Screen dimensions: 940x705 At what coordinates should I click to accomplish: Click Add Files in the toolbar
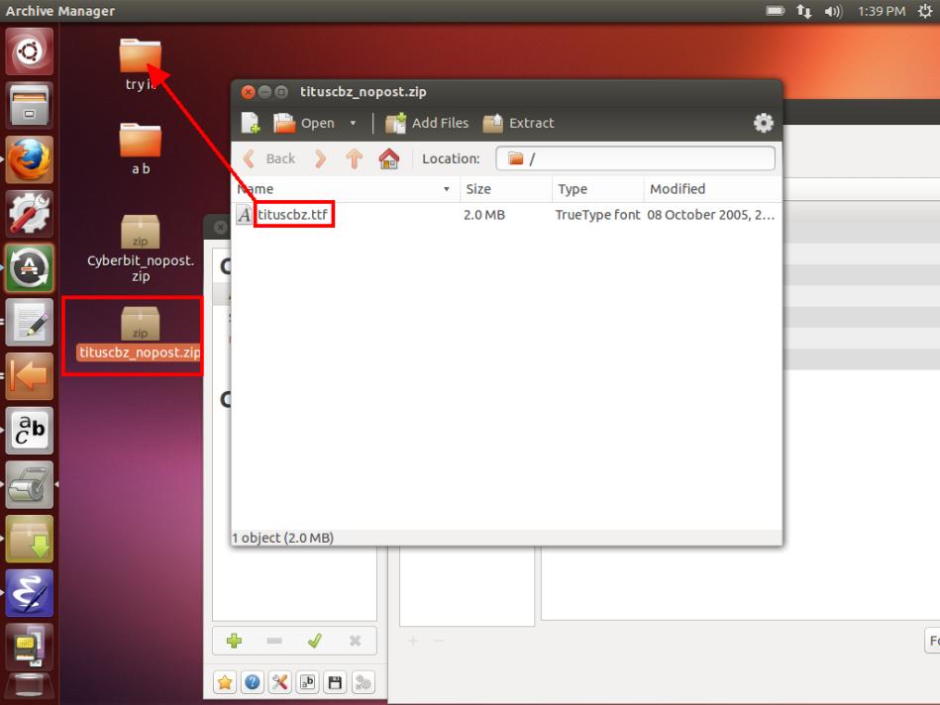pos(427,123)
